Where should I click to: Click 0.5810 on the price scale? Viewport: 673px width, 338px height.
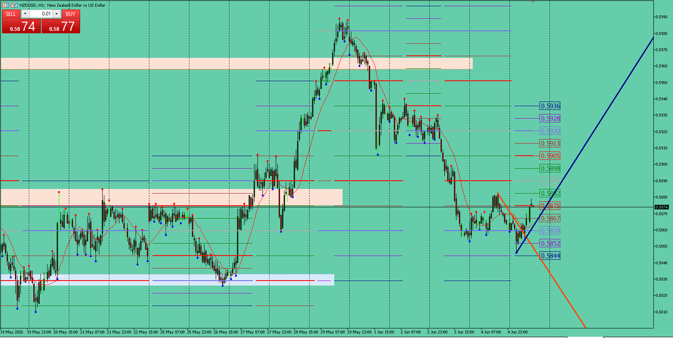[662, 312]
